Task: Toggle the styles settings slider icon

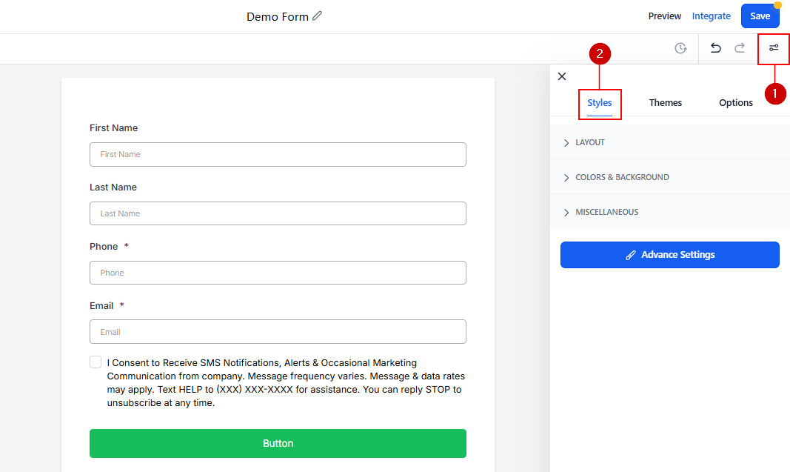Action: [774, 48]
